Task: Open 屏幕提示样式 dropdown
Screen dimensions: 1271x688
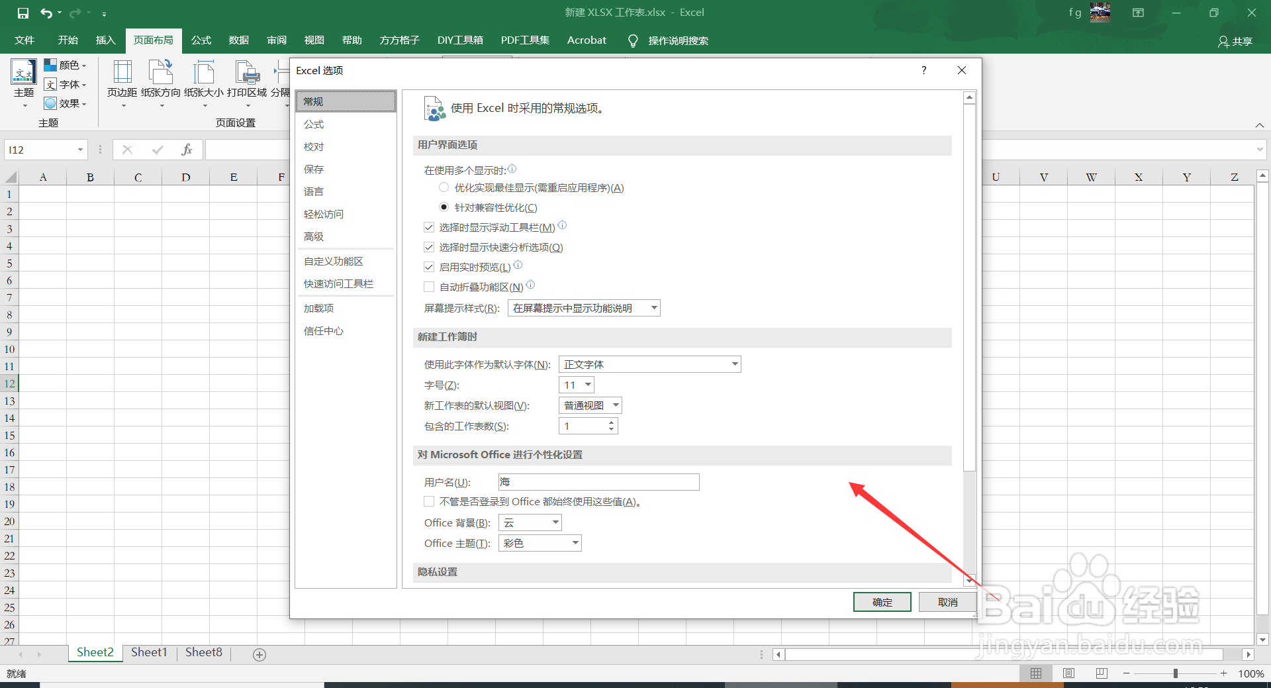Action: pyautogui.click(x=584, y=308)
